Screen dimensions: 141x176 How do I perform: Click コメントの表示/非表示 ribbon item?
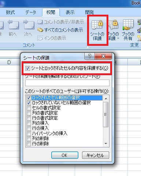(61, 22)
